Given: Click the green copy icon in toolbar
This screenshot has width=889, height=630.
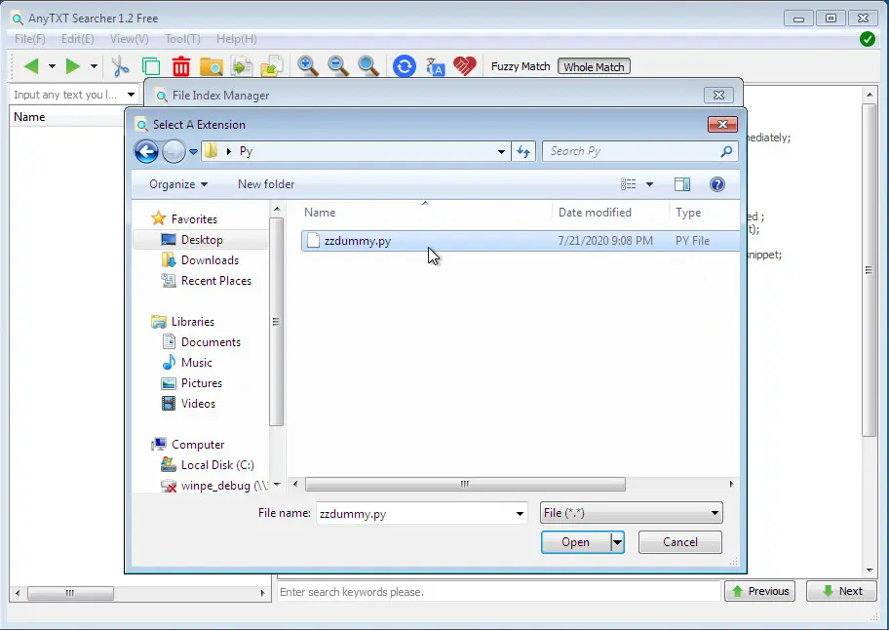Looking at the screenshot, I should pos(151,66).
